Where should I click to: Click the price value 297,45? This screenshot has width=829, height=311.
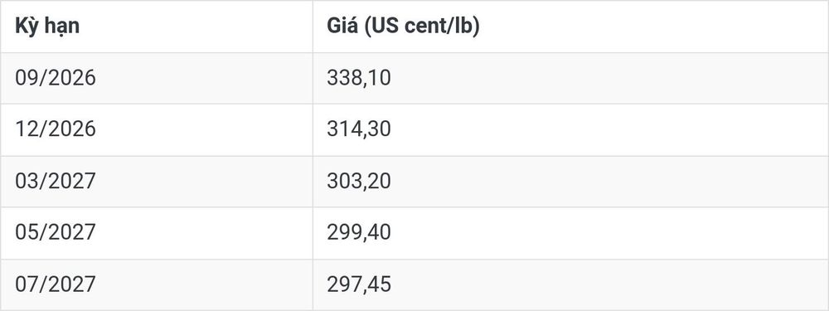(358, 284)
